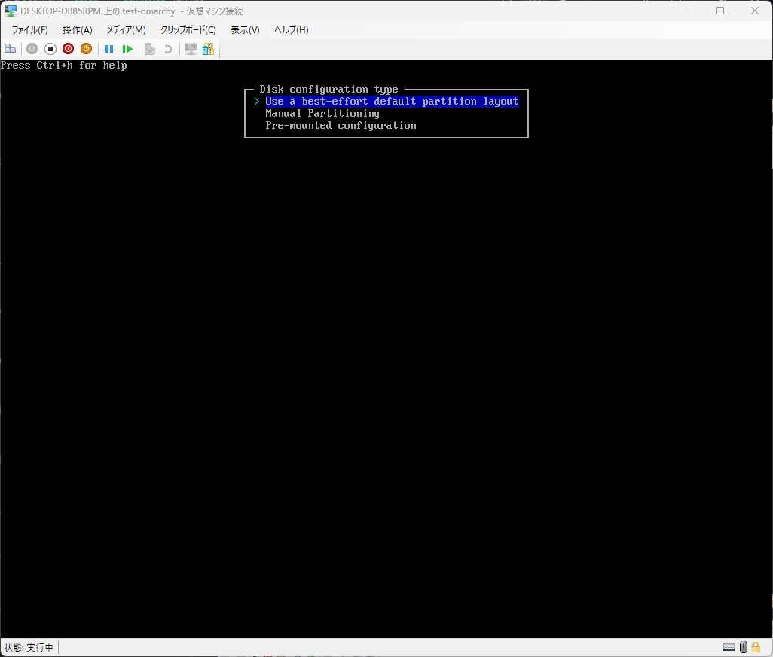
Task: Reset the VM with green play icon
Action: click(x=127, y=49)
